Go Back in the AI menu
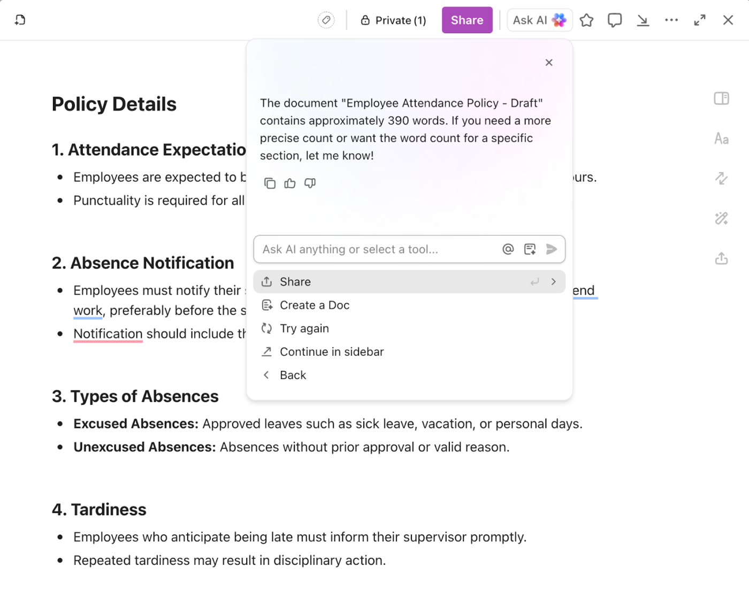This screenshot has width=749, height=599. (409, 375)
